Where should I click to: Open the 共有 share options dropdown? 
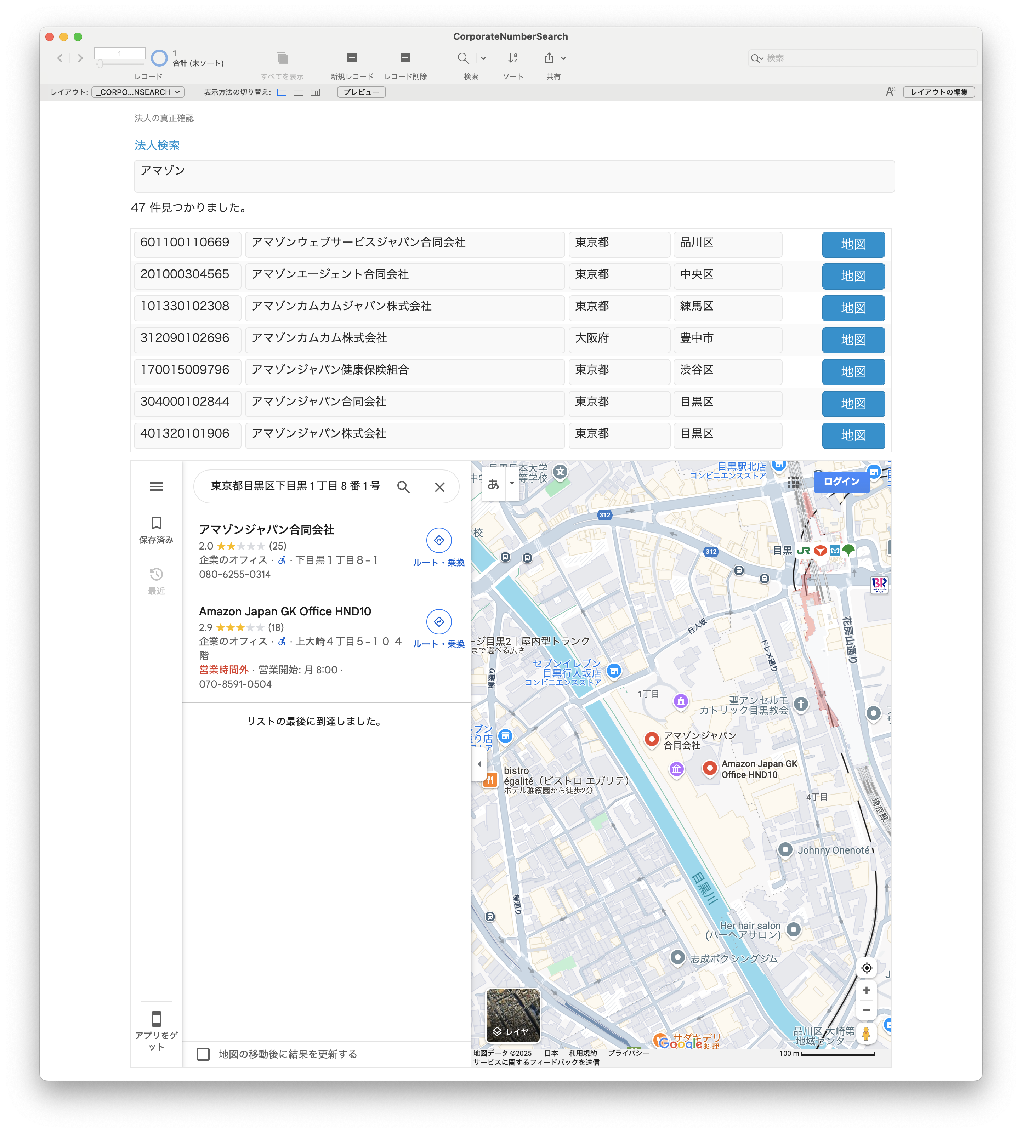pos(564,58)
